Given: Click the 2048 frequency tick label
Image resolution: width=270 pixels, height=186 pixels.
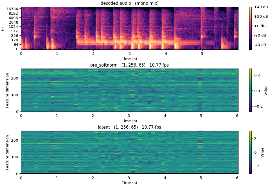Looking at the screenshot, I should 13,22.
